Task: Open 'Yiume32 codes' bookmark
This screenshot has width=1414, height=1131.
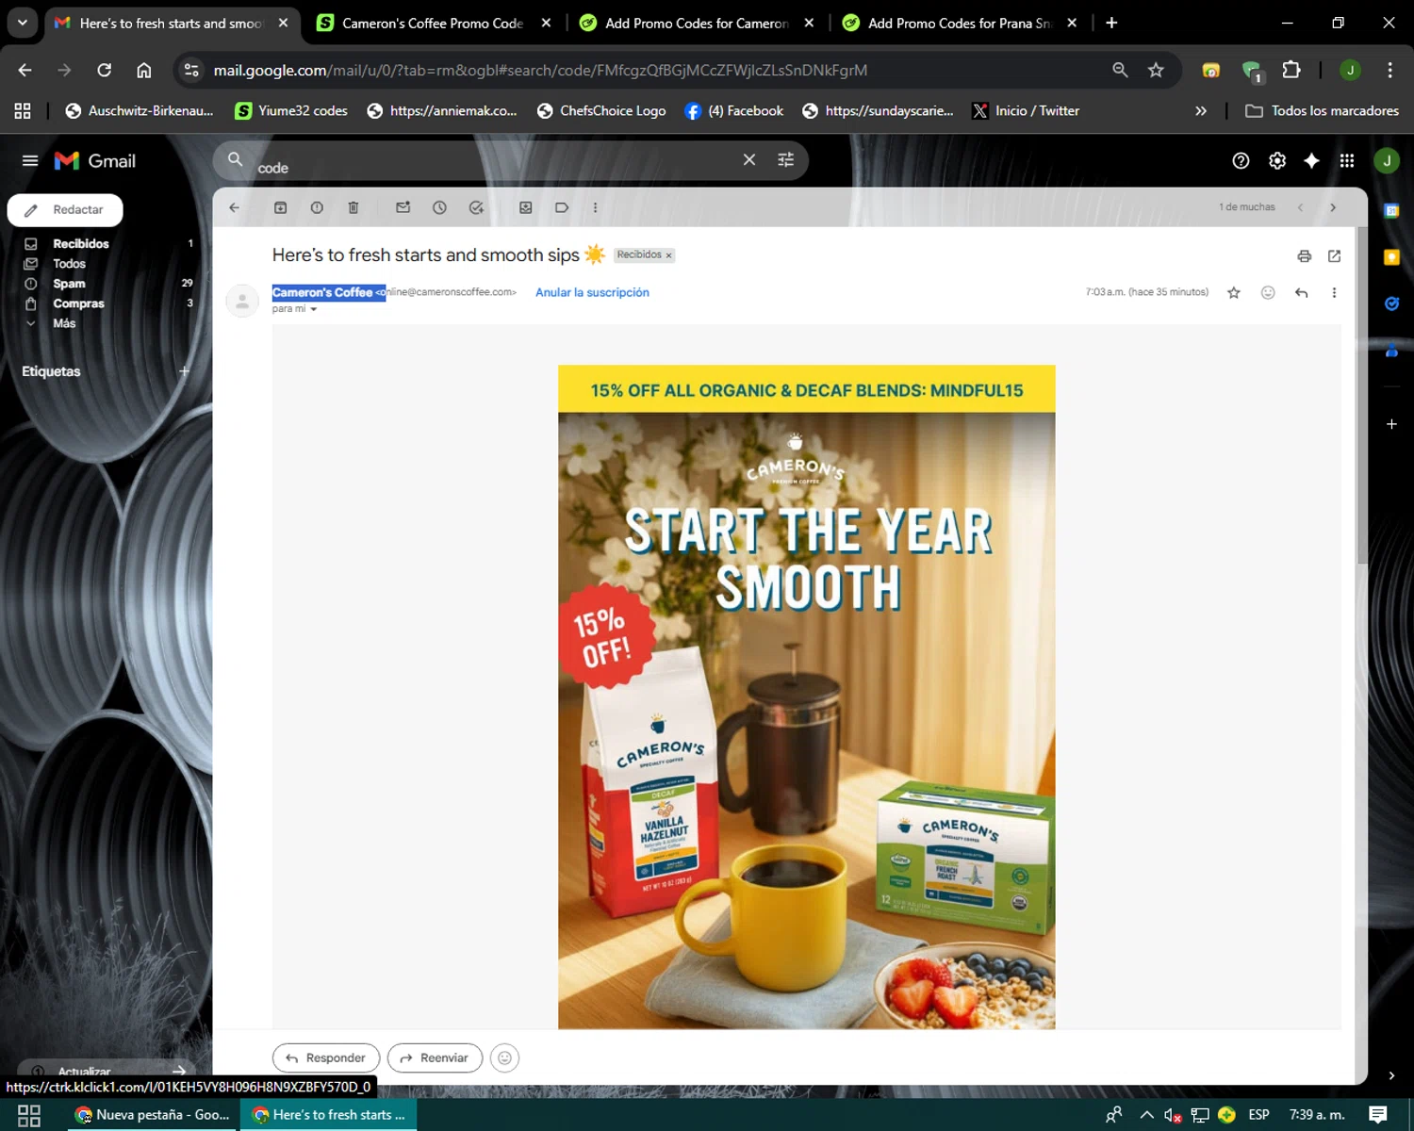Action: (291, 110)
